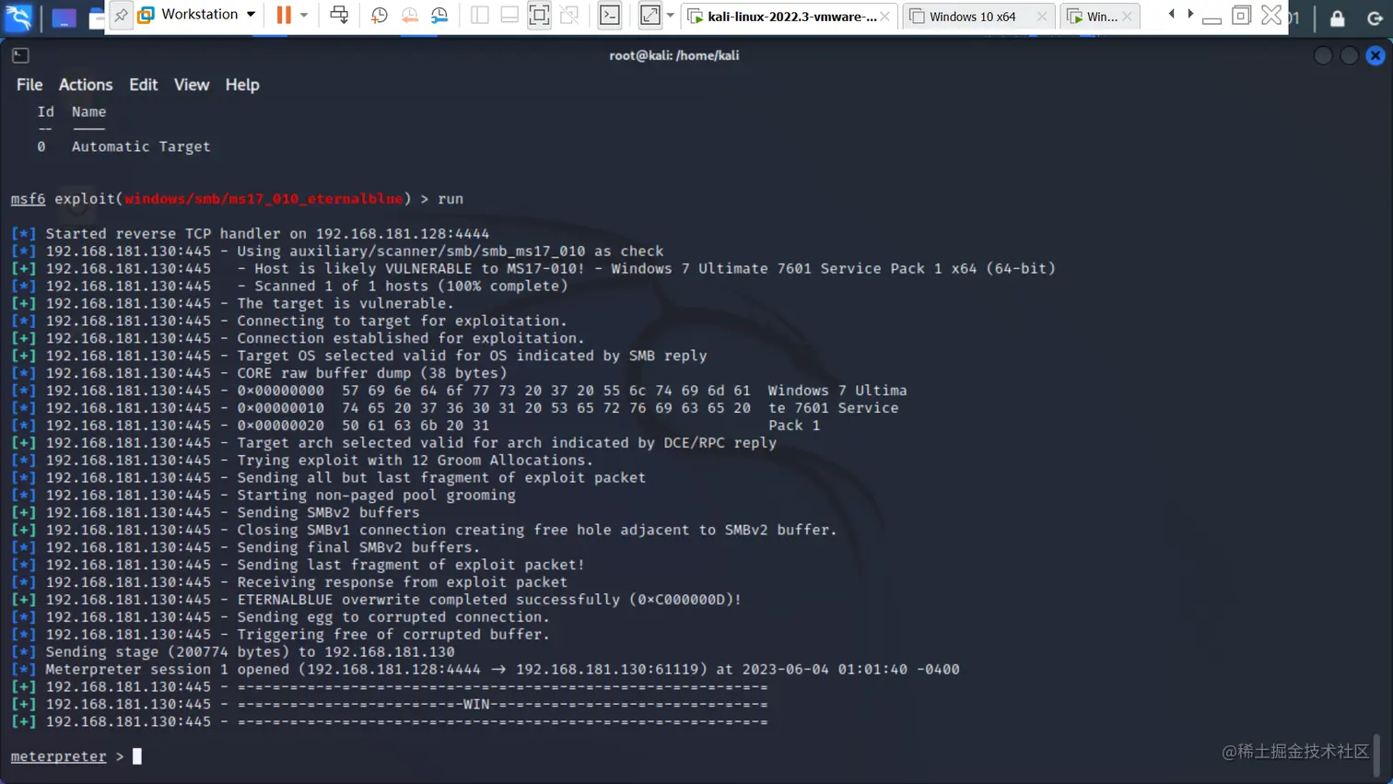
Task: Click the terminal vertical scrollbar
Action: [x=1375, y=755]
